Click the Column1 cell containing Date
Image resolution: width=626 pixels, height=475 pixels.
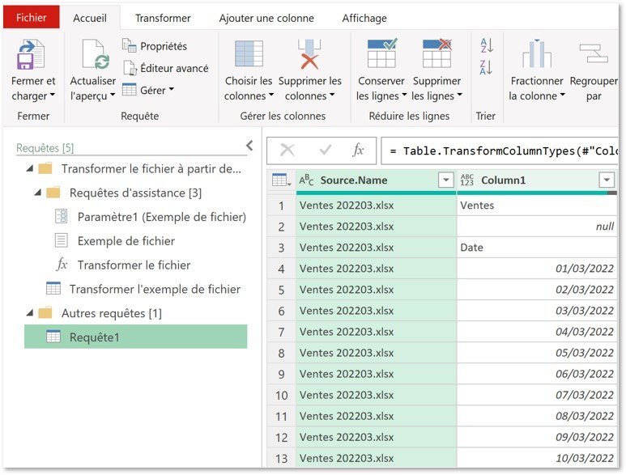click(537, 248)
